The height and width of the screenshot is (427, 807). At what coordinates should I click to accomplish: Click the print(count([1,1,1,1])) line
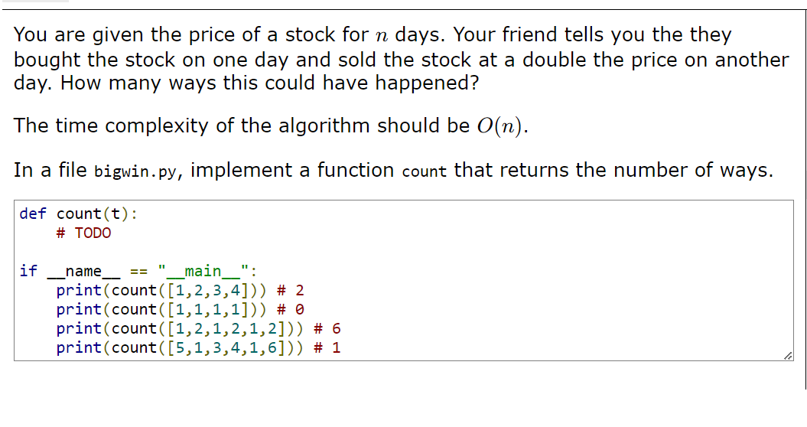point(180,310)
